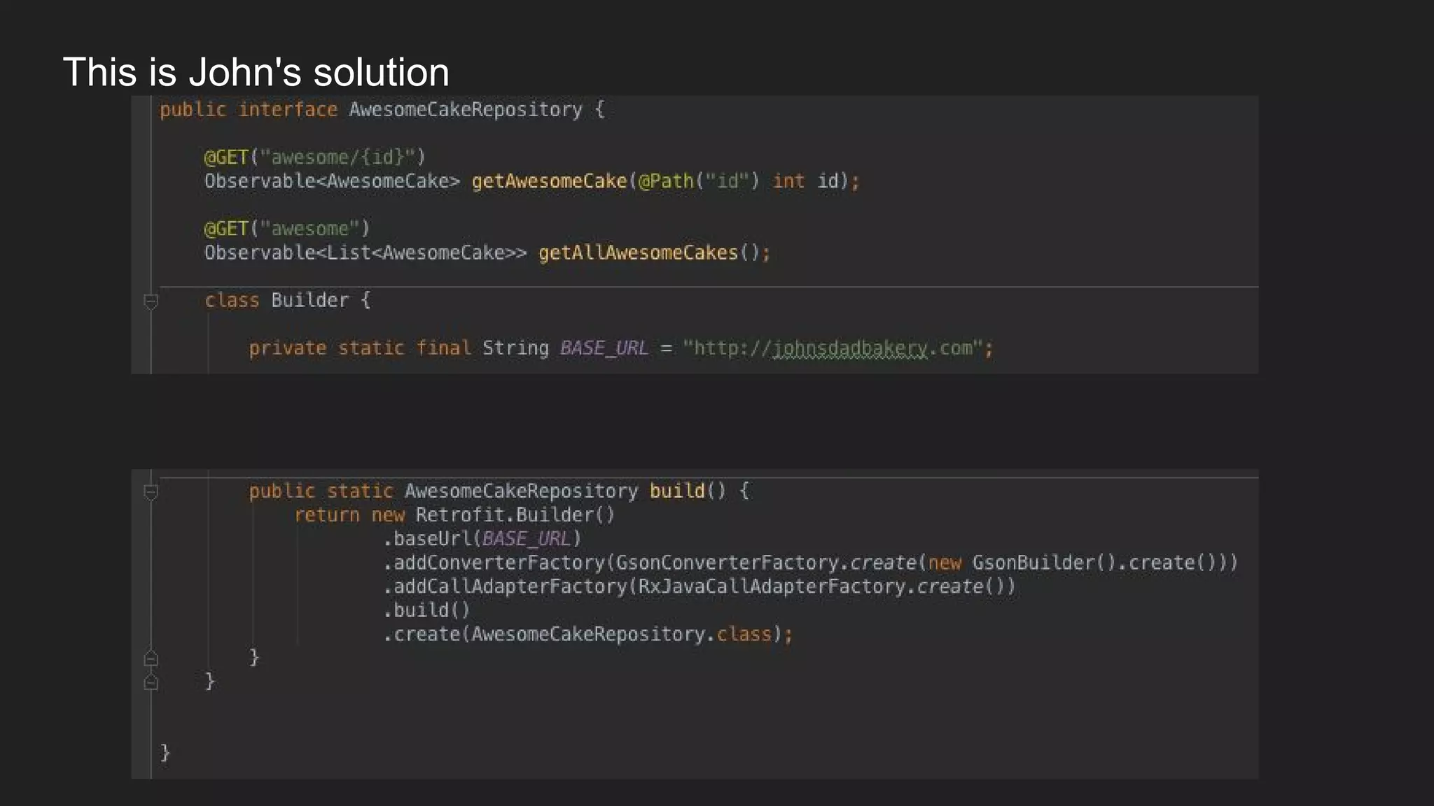
Task: Click the slide title "This is John's solution"
Action: coord(256,72)
